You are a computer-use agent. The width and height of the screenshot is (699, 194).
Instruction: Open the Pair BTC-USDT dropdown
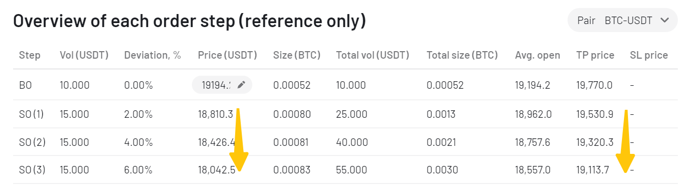pos(622,21)
